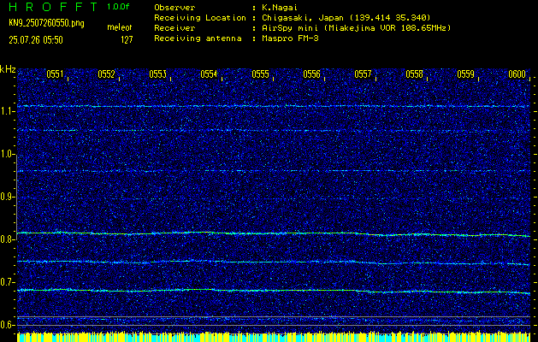Click the 0.7 frequency axis label

pos(6,282)
